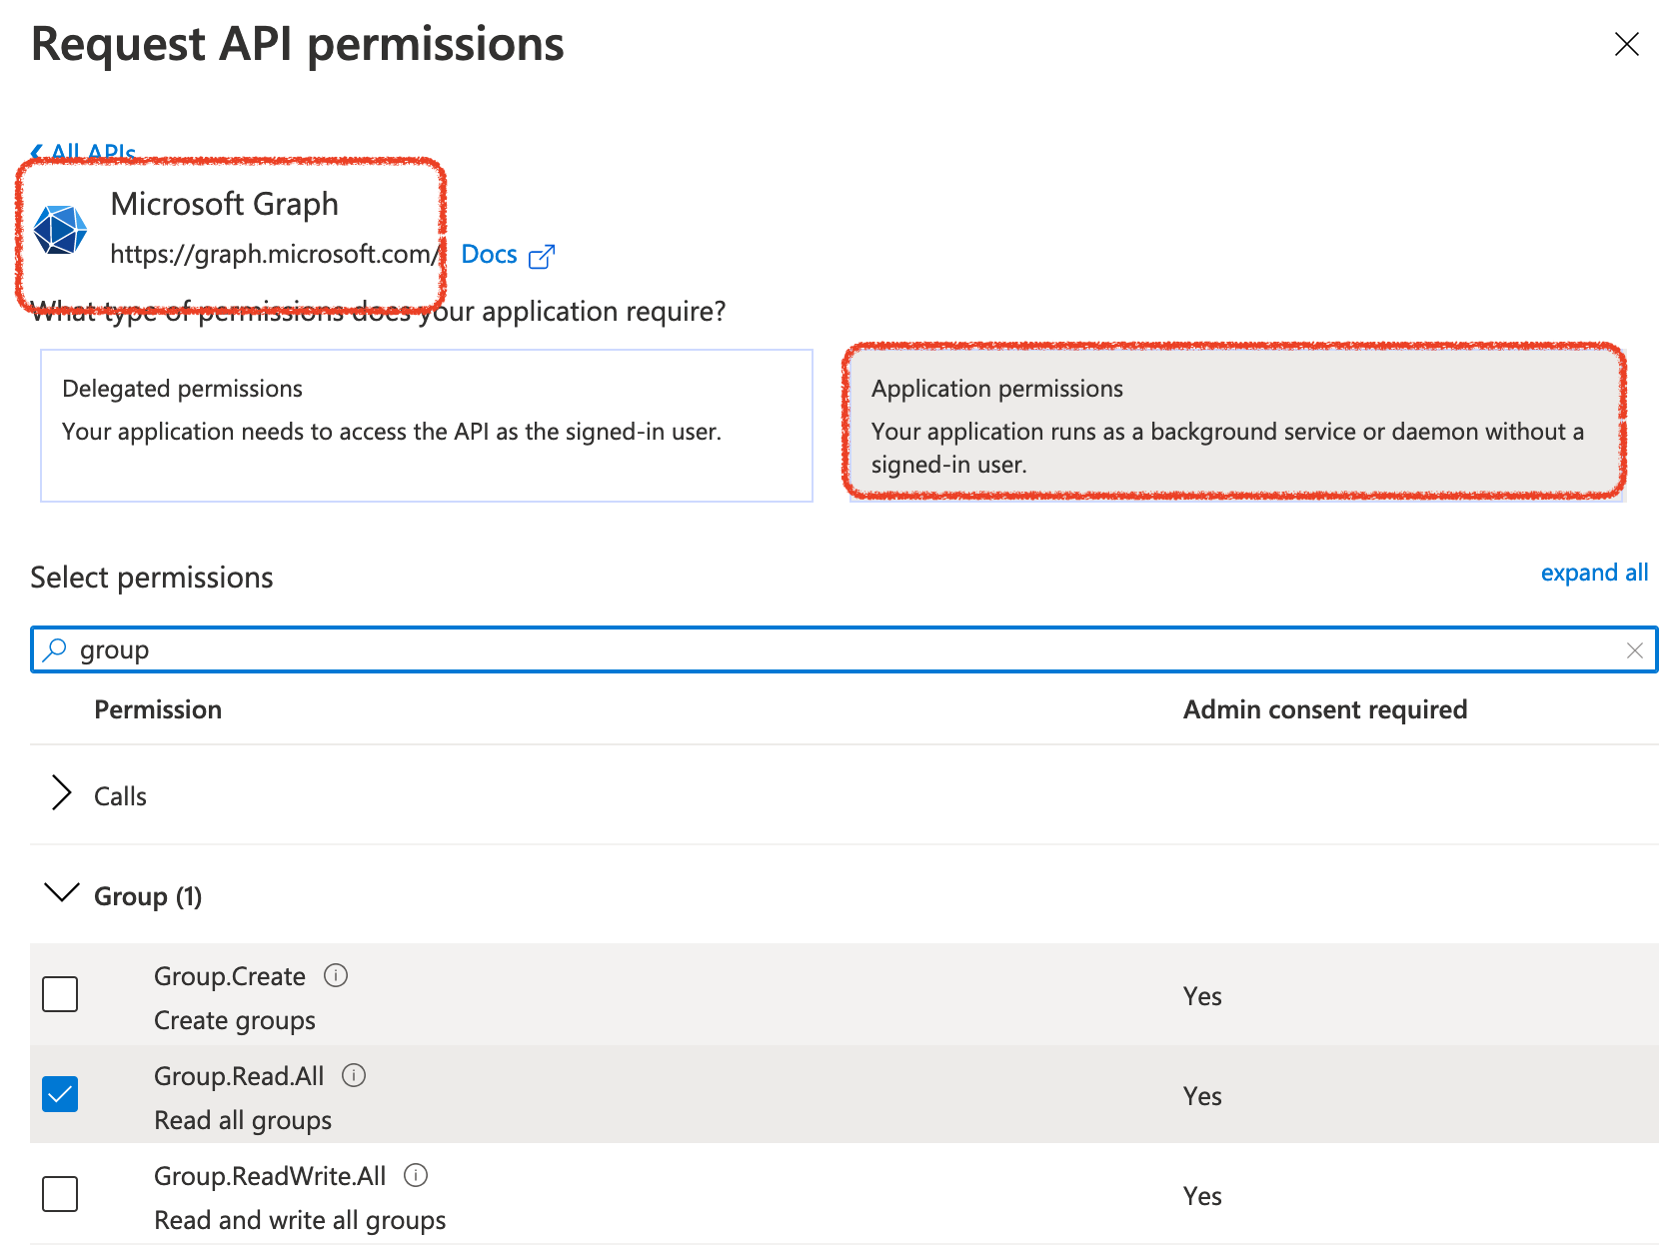Open the Docs link
1673x1251 pixels.
click(489, 255)
